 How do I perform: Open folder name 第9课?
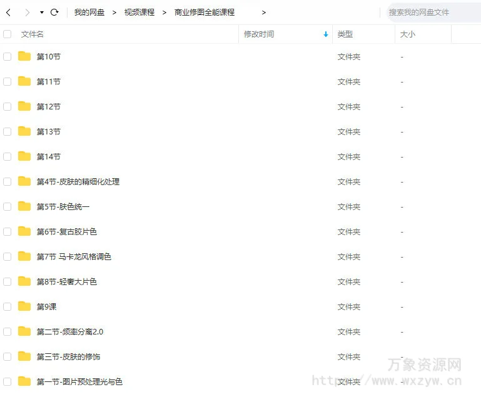pyautogui.click(x=46, y=306)
